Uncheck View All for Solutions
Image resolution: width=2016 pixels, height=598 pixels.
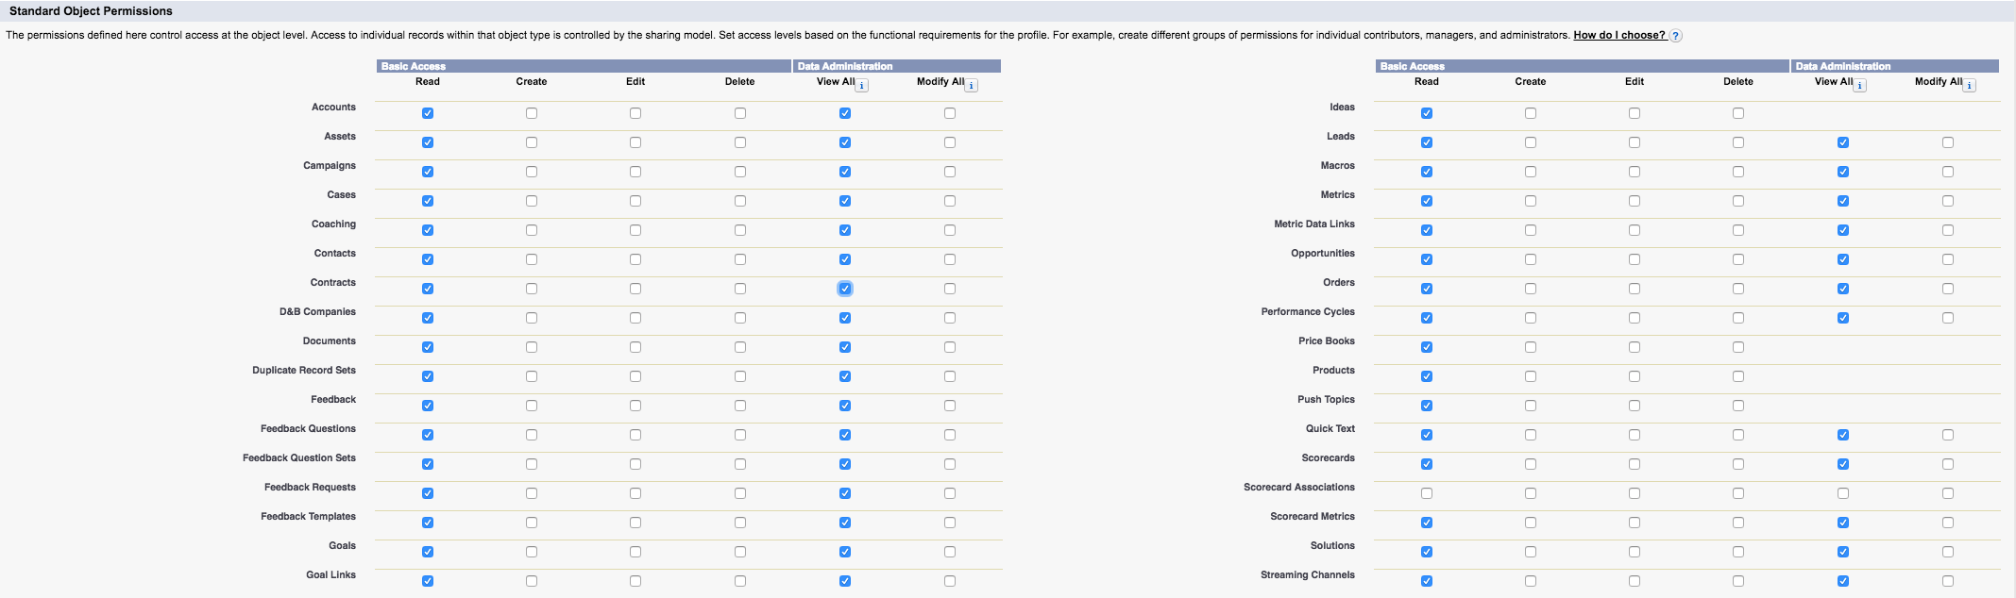point(1843,552)
